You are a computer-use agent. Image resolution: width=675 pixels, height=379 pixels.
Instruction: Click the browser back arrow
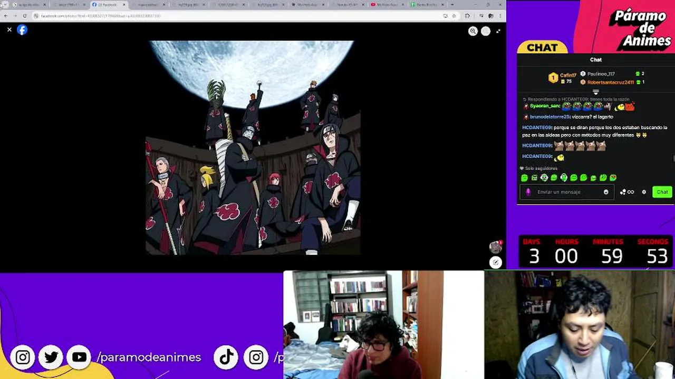(x=5, y=16)
